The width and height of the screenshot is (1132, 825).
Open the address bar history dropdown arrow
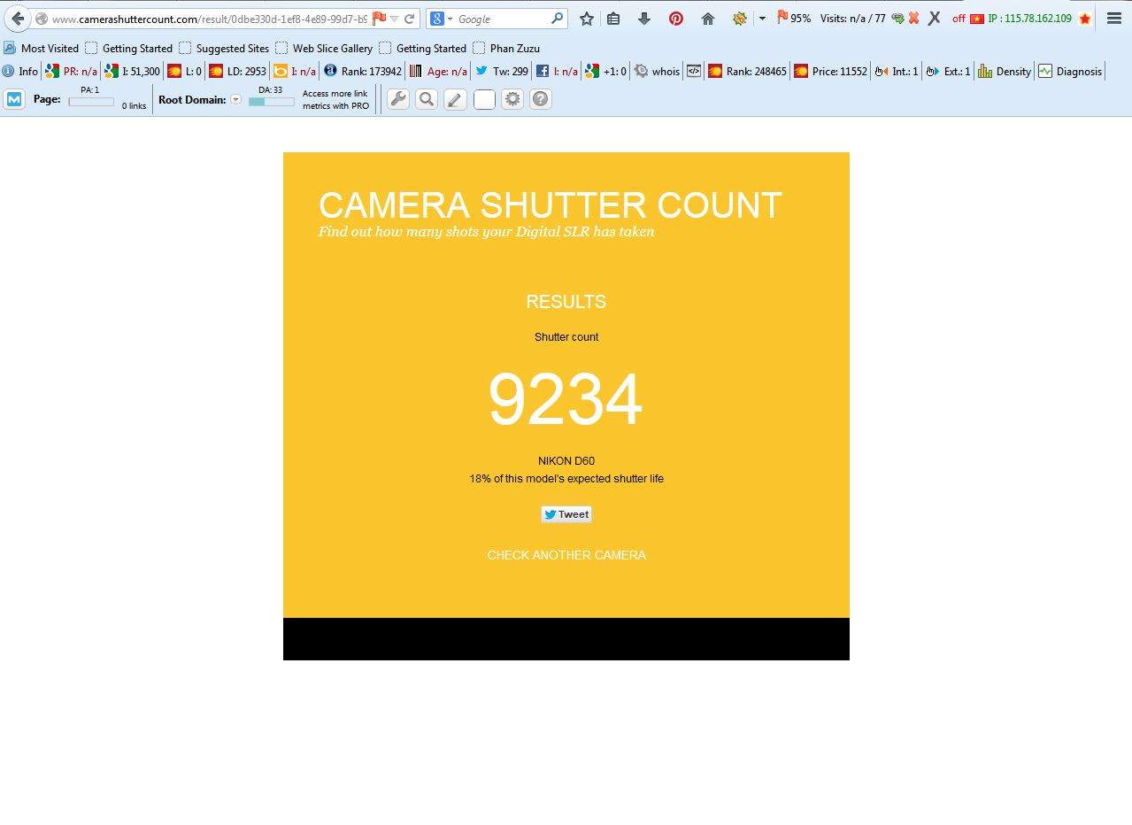click(395, 19)
